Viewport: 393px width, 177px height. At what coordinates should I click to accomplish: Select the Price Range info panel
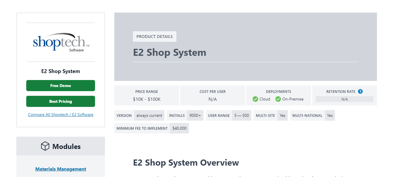tap(146, 96)
